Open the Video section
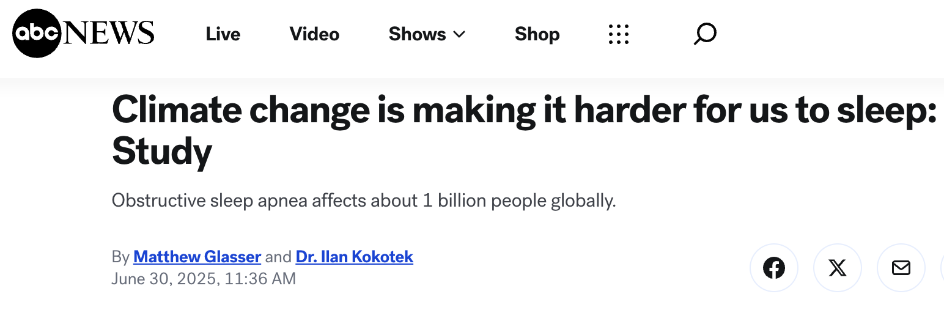This screenshot has height=313, width=944. [314, 34]
